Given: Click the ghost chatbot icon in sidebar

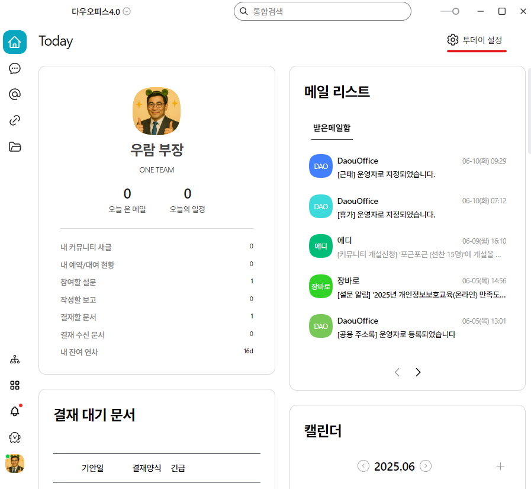Looking at the screenshot, I should (15, 437).
